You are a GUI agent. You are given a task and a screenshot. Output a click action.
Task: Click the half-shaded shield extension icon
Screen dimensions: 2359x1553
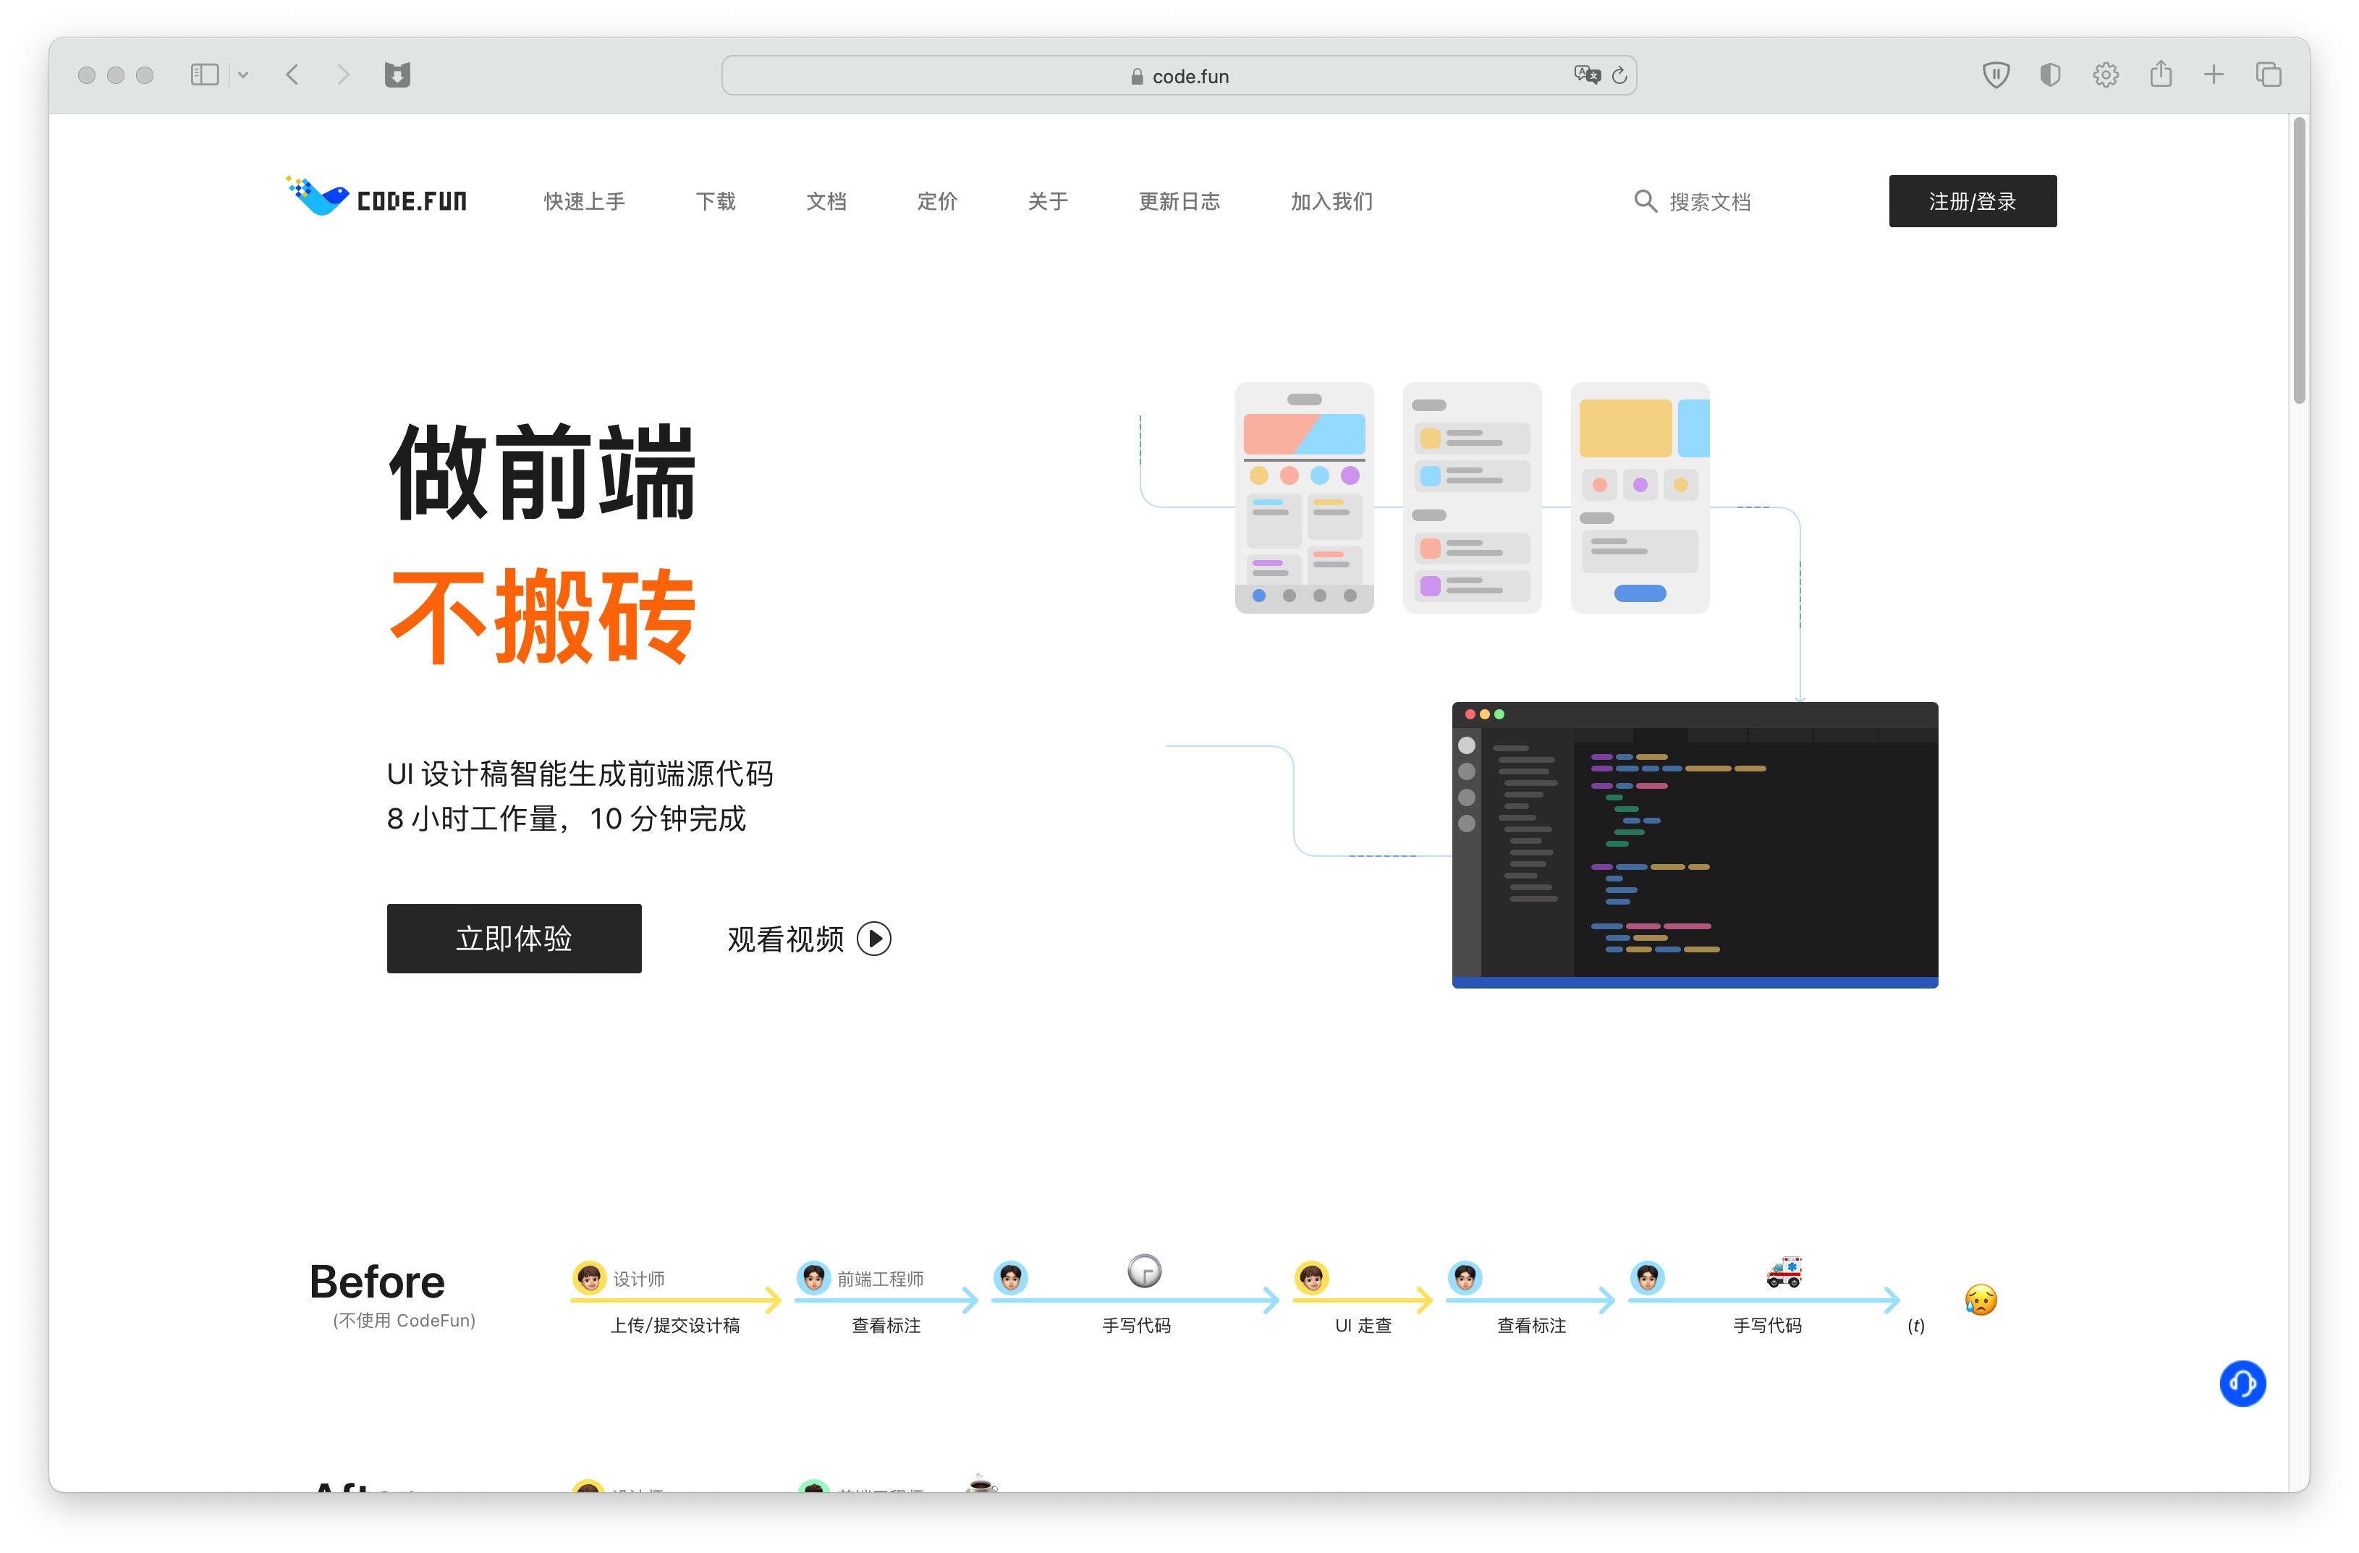pyautogui.click(x=2050, y=75)
